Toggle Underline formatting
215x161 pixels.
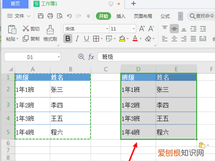86,39
